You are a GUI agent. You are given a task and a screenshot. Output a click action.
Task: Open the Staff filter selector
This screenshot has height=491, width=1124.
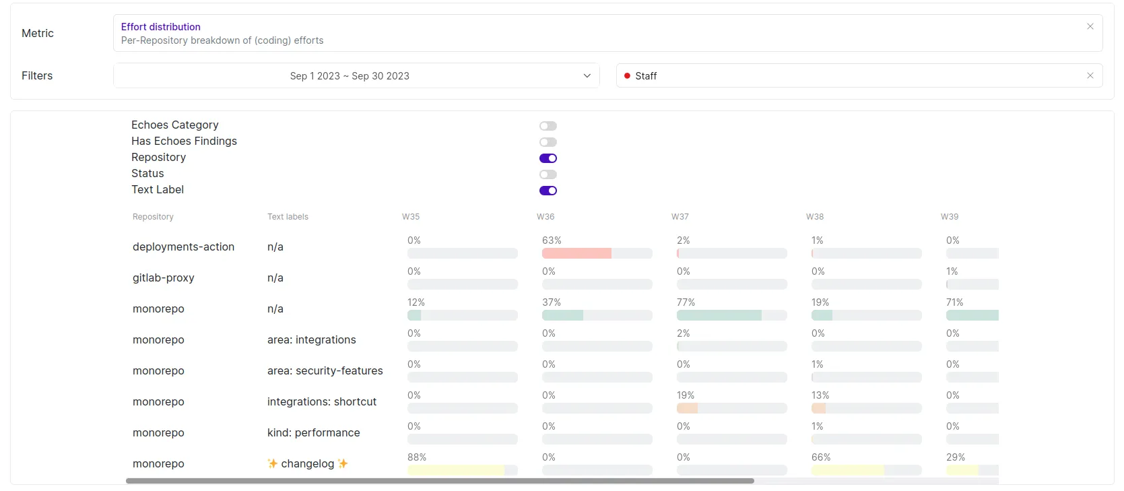(859, 75)
